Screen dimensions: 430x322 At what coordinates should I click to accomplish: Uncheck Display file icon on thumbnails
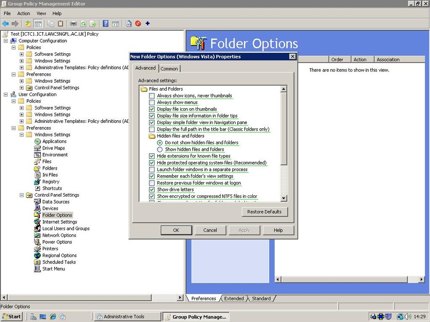pos(152,109)
